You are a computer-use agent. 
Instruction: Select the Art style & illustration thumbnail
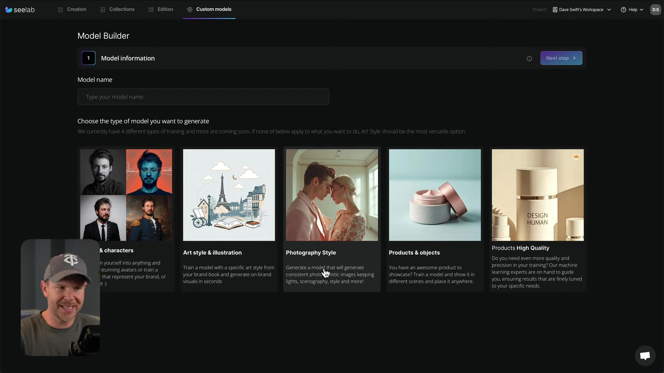(229, 195)
